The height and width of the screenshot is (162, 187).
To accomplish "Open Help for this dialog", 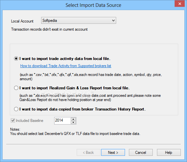I will coord(169,152).
